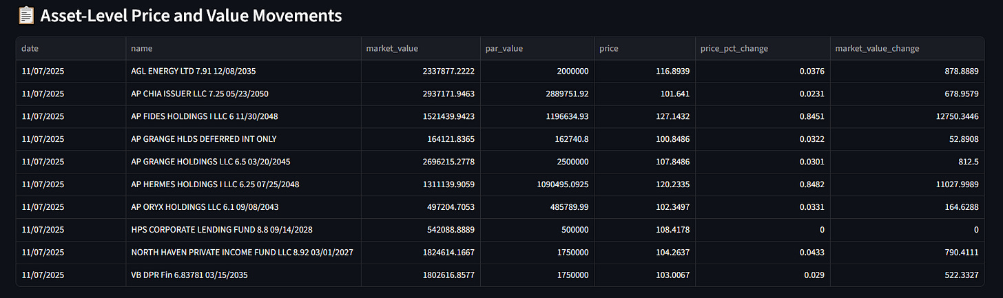Select price cell 120.2335
The width and height of the screenshot is (1003, 298).
tap(644, 184)
